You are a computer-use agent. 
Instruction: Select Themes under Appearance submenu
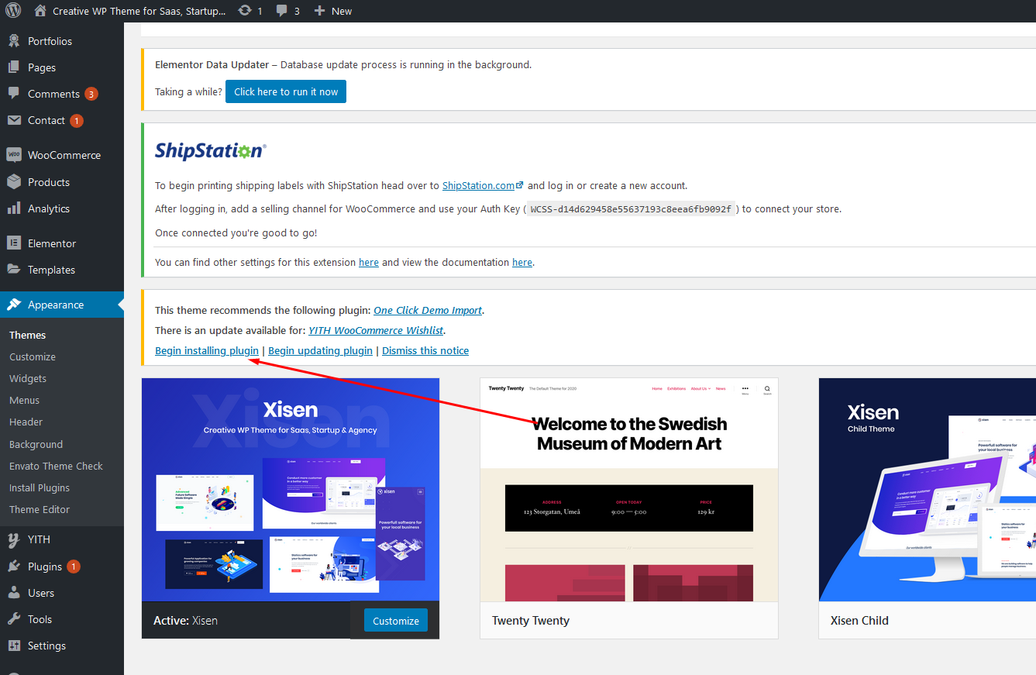(x=27, y=334)
